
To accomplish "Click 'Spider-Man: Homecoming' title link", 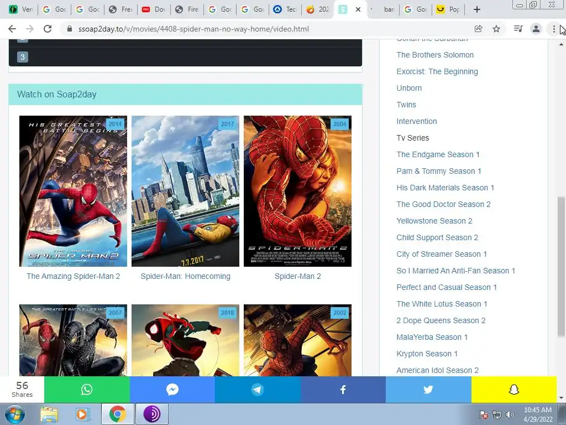I will [x=186, y=277].
